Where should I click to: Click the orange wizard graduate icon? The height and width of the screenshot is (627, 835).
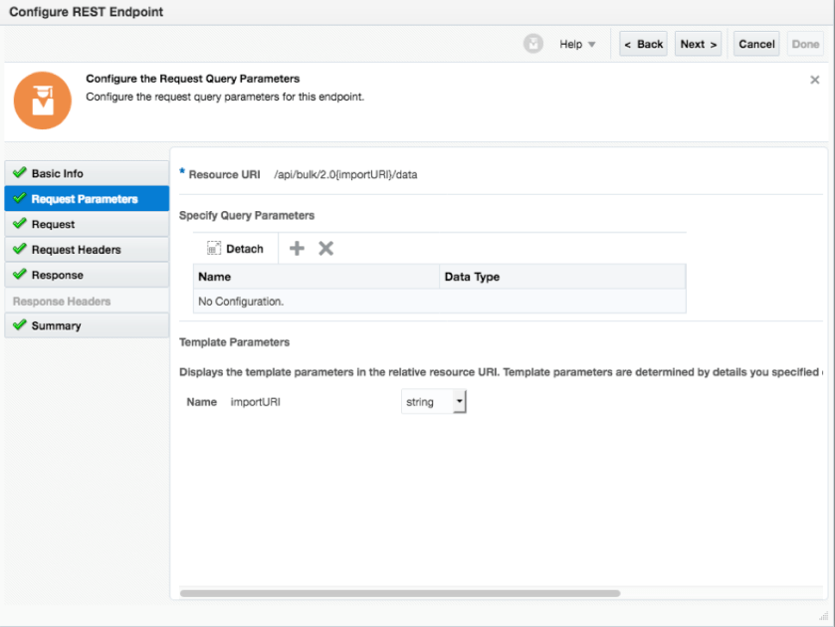pyautogui.click(x=43, y=100)
